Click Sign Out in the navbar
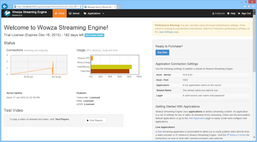This screenshot has width=257, height=142. pyautogui.click(x=244, y=13)
